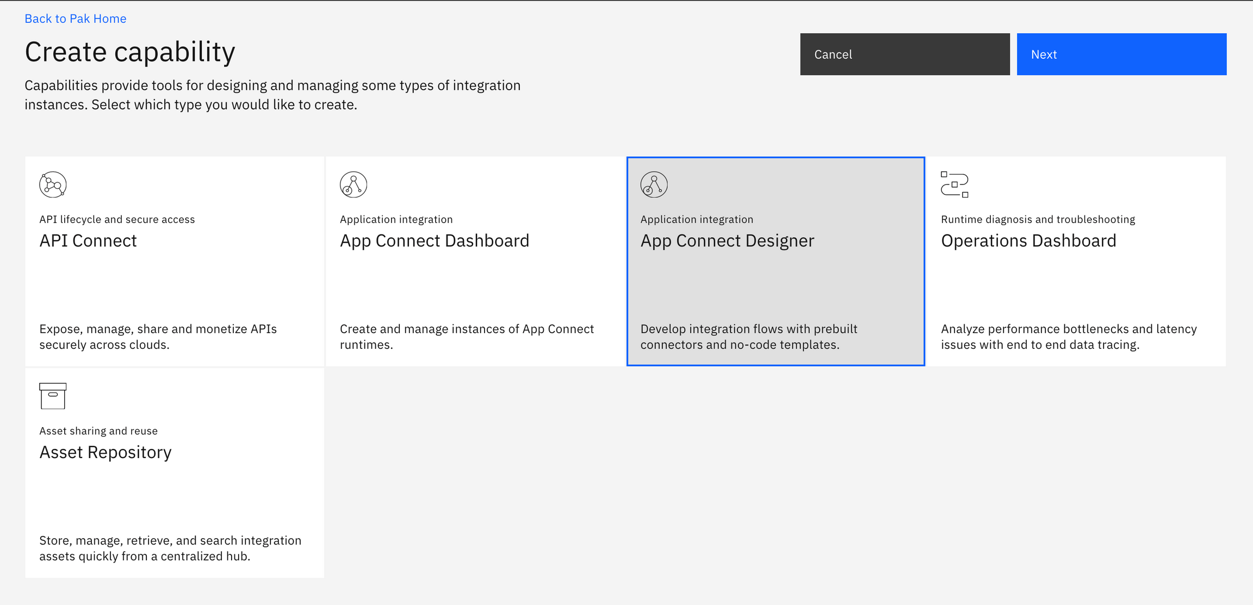Click the 'Capabilities provide tools' intro paragraph
The width and height of the screenshot is (1253, 605).
(x=272, y=95)
